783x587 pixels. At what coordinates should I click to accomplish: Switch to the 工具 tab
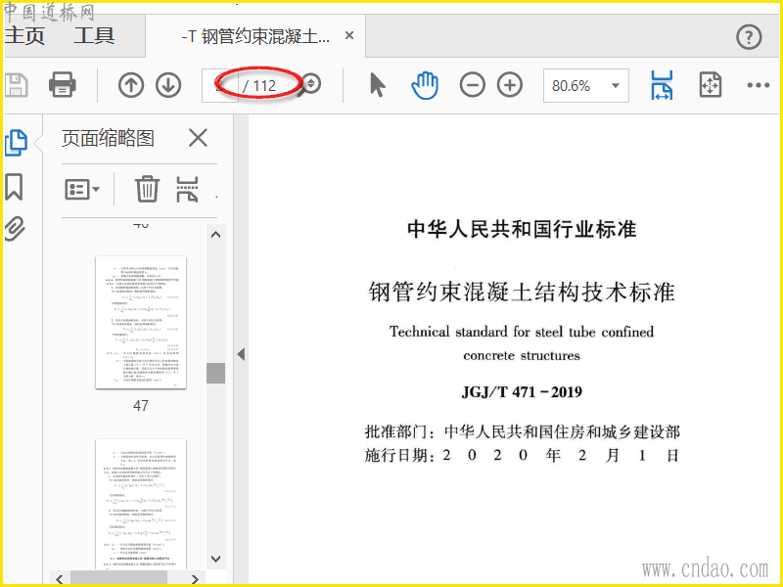click(94, 36)
